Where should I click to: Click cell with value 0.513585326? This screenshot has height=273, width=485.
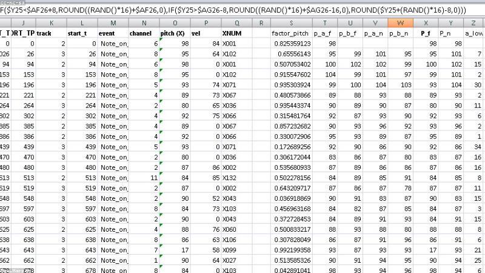coord(292,260)
